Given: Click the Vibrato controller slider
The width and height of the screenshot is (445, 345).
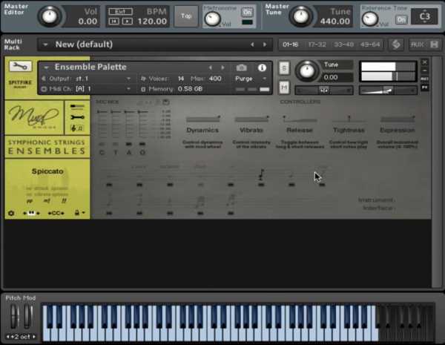Looking at the screenshot, I should 251,119.
